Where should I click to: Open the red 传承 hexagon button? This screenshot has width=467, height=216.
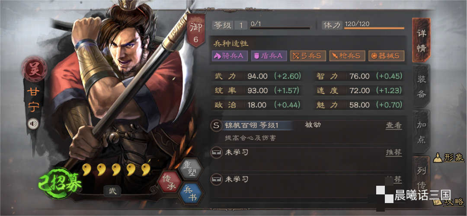169,182
